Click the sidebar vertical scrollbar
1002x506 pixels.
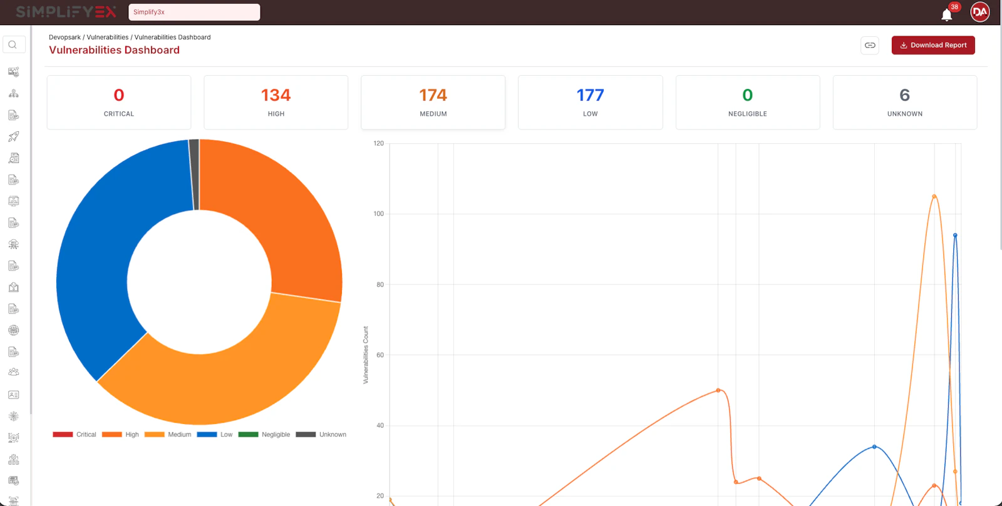pyautogui.click(x=31, y=219)
